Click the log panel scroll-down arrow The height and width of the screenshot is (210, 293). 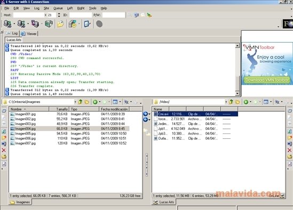tap(237, 94)
